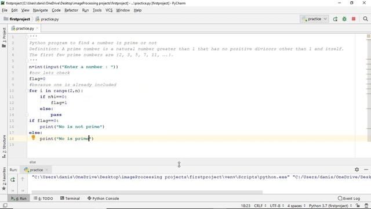Open the Python Console tool window
Viewport: 371px width, 209px height.
click(x=103, y=199)
